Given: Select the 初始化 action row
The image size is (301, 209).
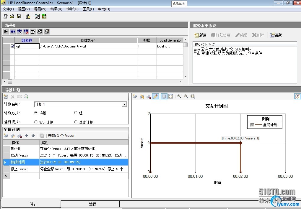Looking at the screenshot, I should 66,149.
